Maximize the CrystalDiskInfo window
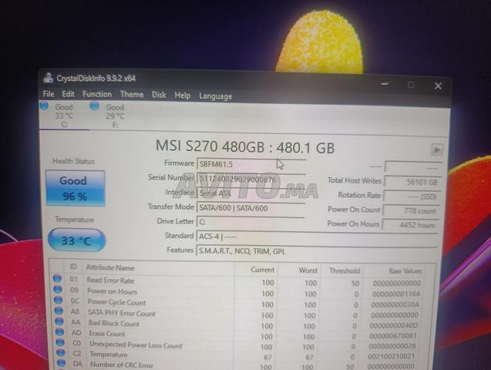 point(411,85)
